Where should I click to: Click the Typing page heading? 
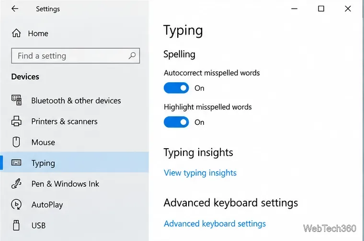pyautogui.click(x=183, y=31)
